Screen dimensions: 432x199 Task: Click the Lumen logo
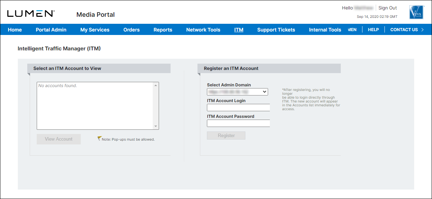click(31, 14)
